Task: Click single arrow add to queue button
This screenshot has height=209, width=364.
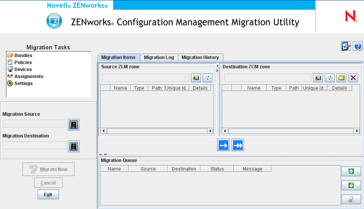Action: pyautogui.click(x=223, y=145)
